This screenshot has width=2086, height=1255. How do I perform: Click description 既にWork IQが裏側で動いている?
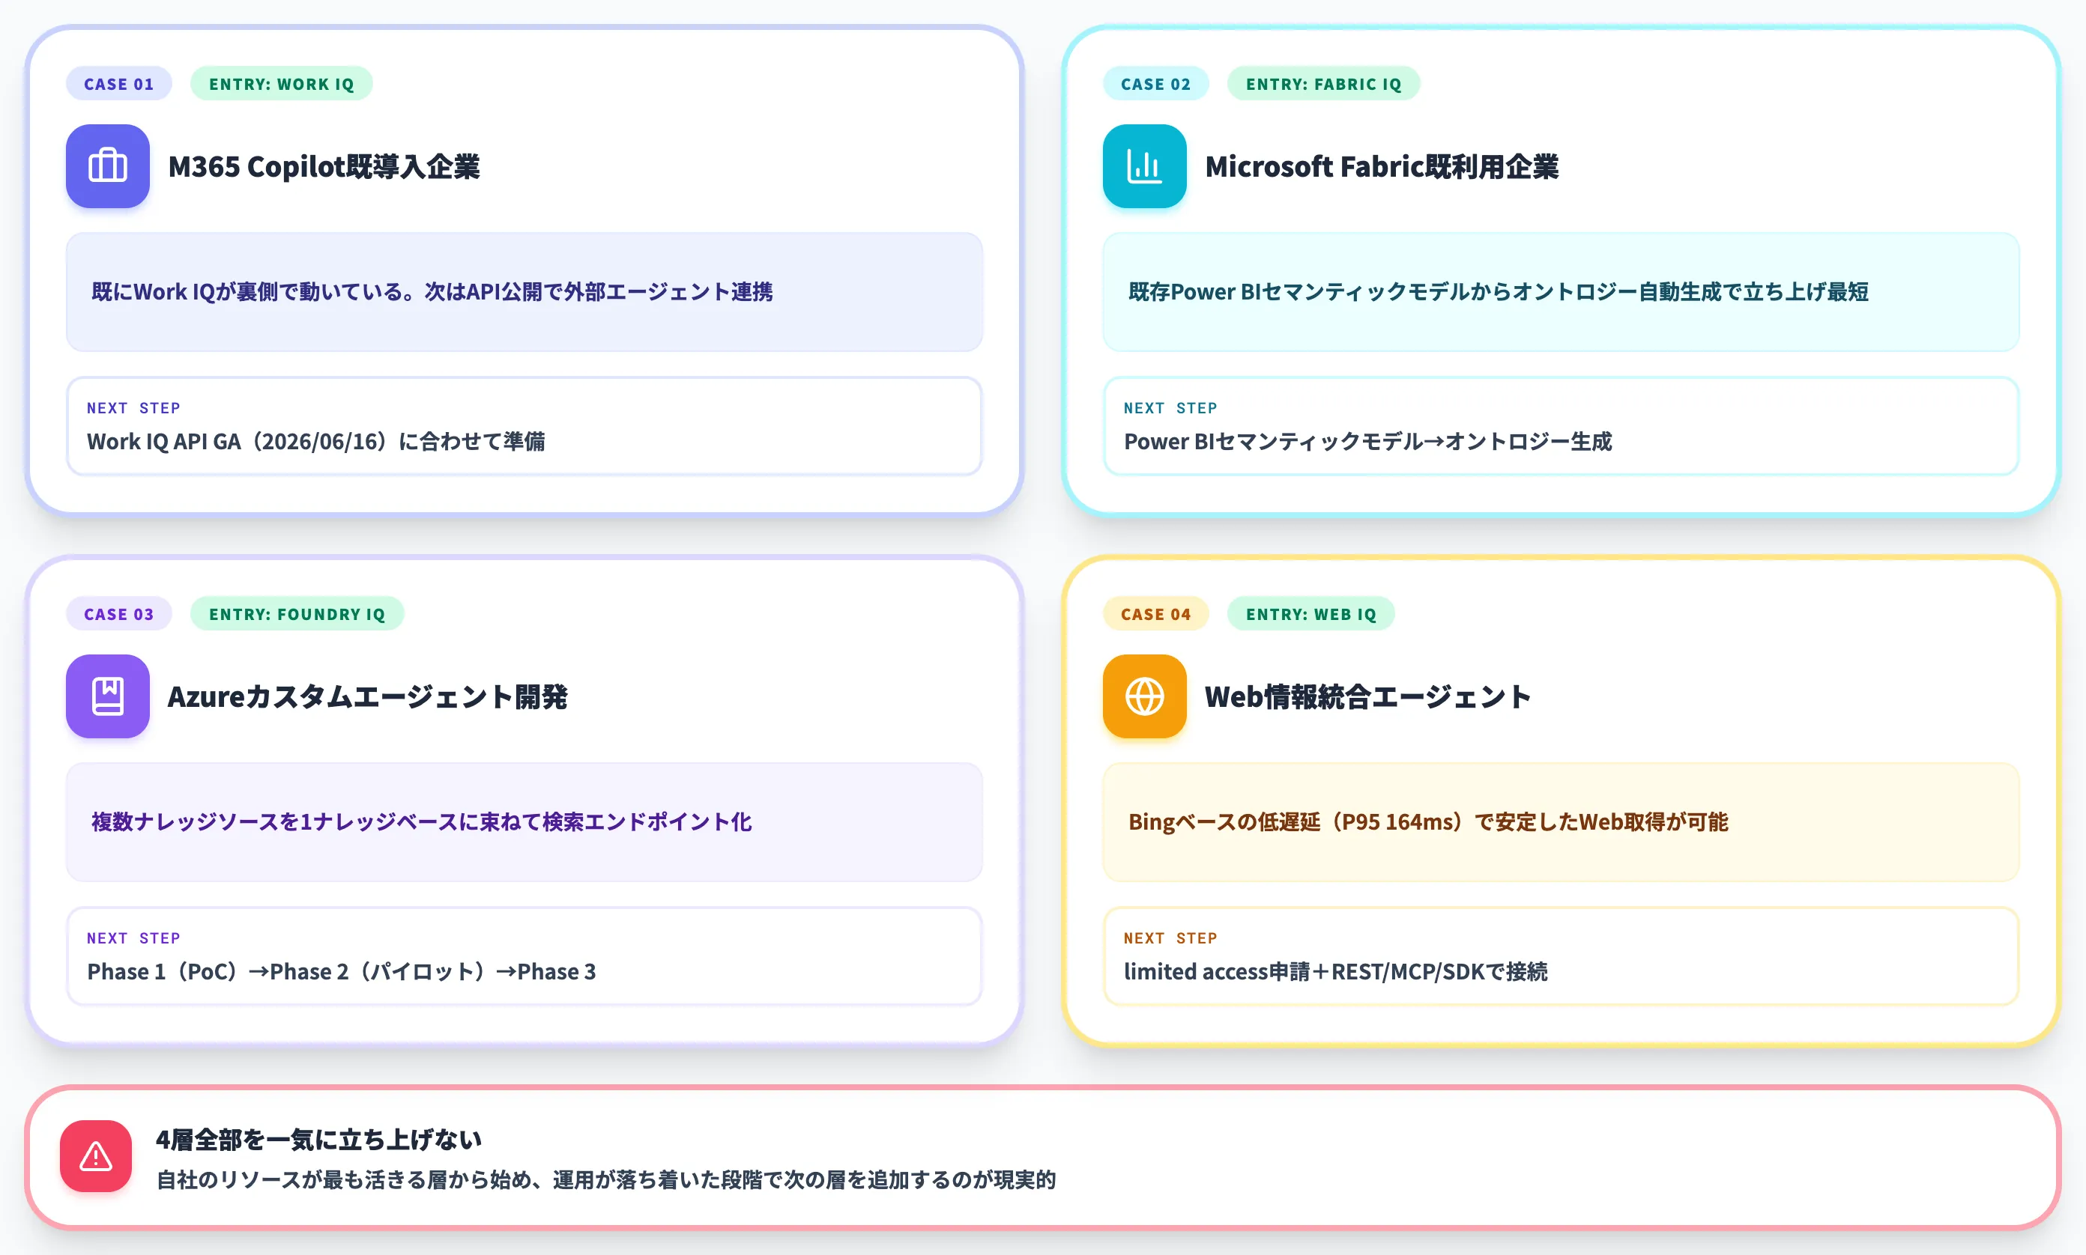point(432,292)
